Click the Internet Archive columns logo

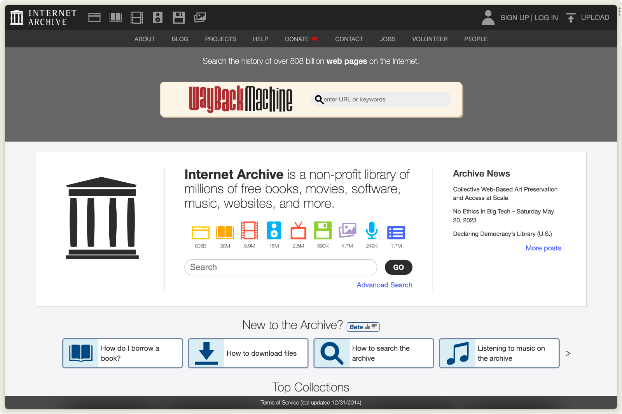(16, 17)
